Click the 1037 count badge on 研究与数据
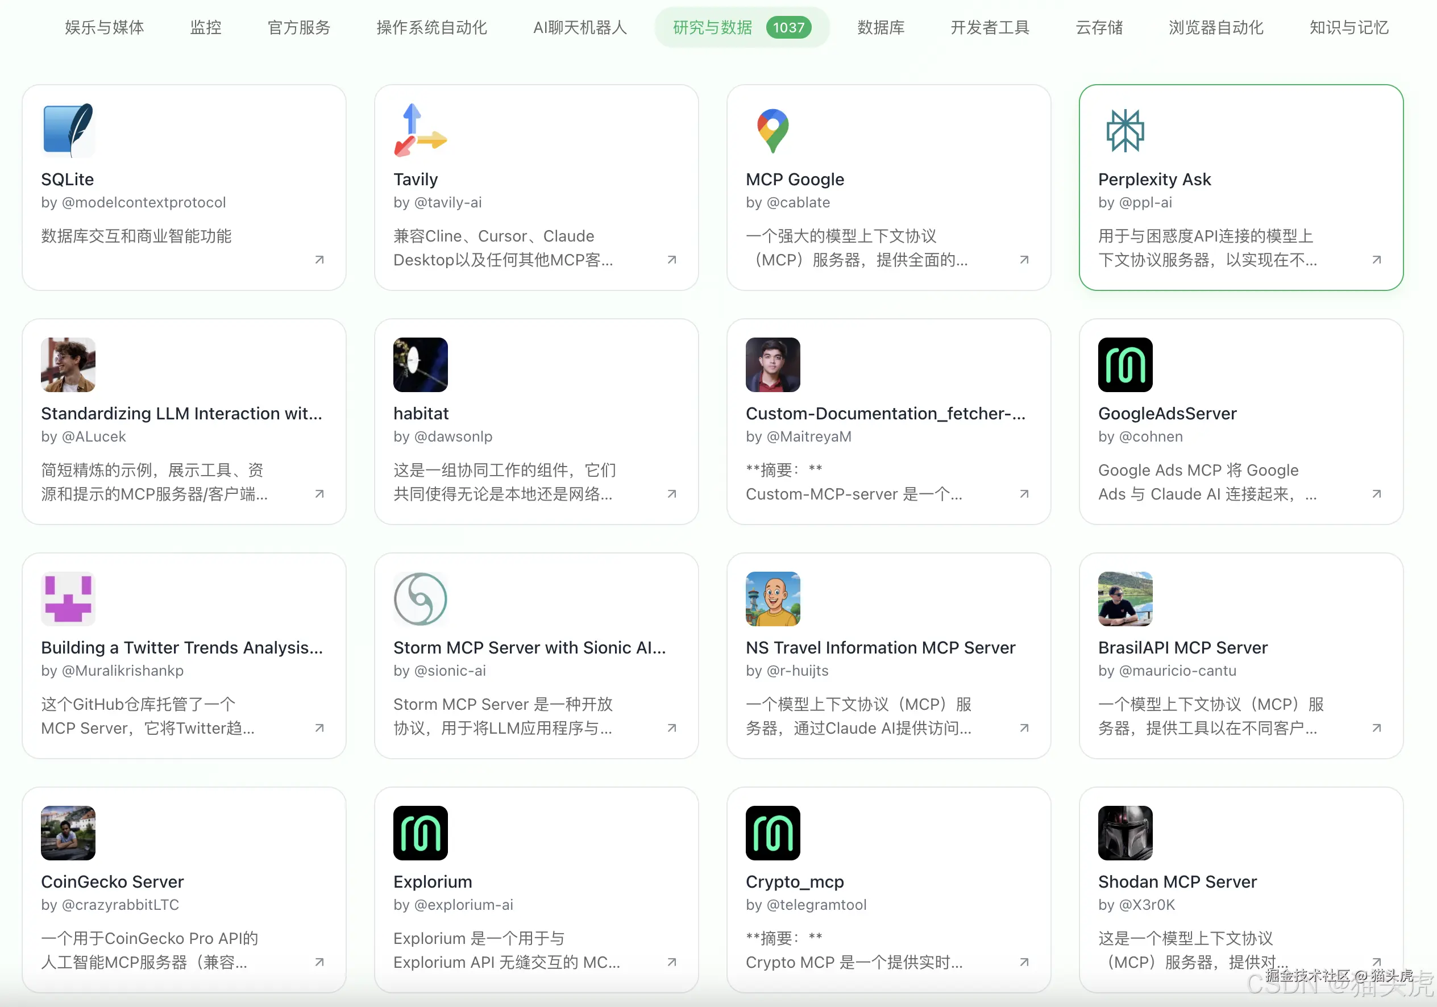The image size is (1437, 1007). click(x=788, y=27)
